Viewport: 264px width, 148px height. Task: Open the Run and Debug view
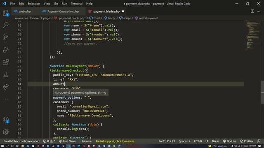[x=5, y=50]
